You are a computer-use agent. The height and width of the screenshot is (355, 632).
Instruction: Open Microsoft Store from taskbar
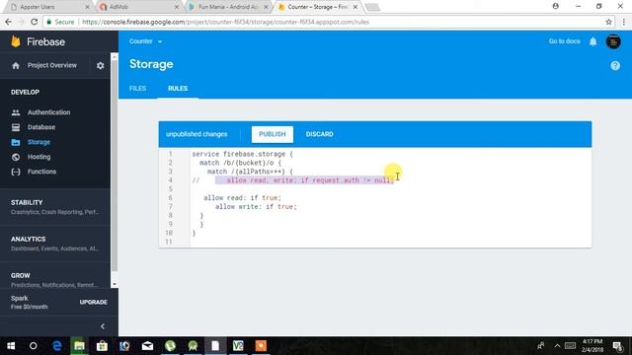tap(102, 346)
